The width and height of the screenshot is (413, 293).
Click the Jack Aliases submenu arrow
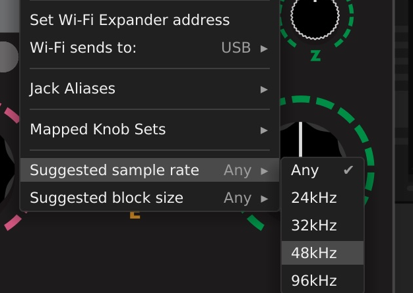point(265,89)
